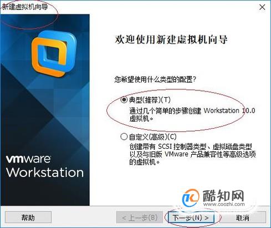Click the 欢迎使用新建虚拟机向导 heading
This screenshot has height=228, width=271.
pos(171,39)
